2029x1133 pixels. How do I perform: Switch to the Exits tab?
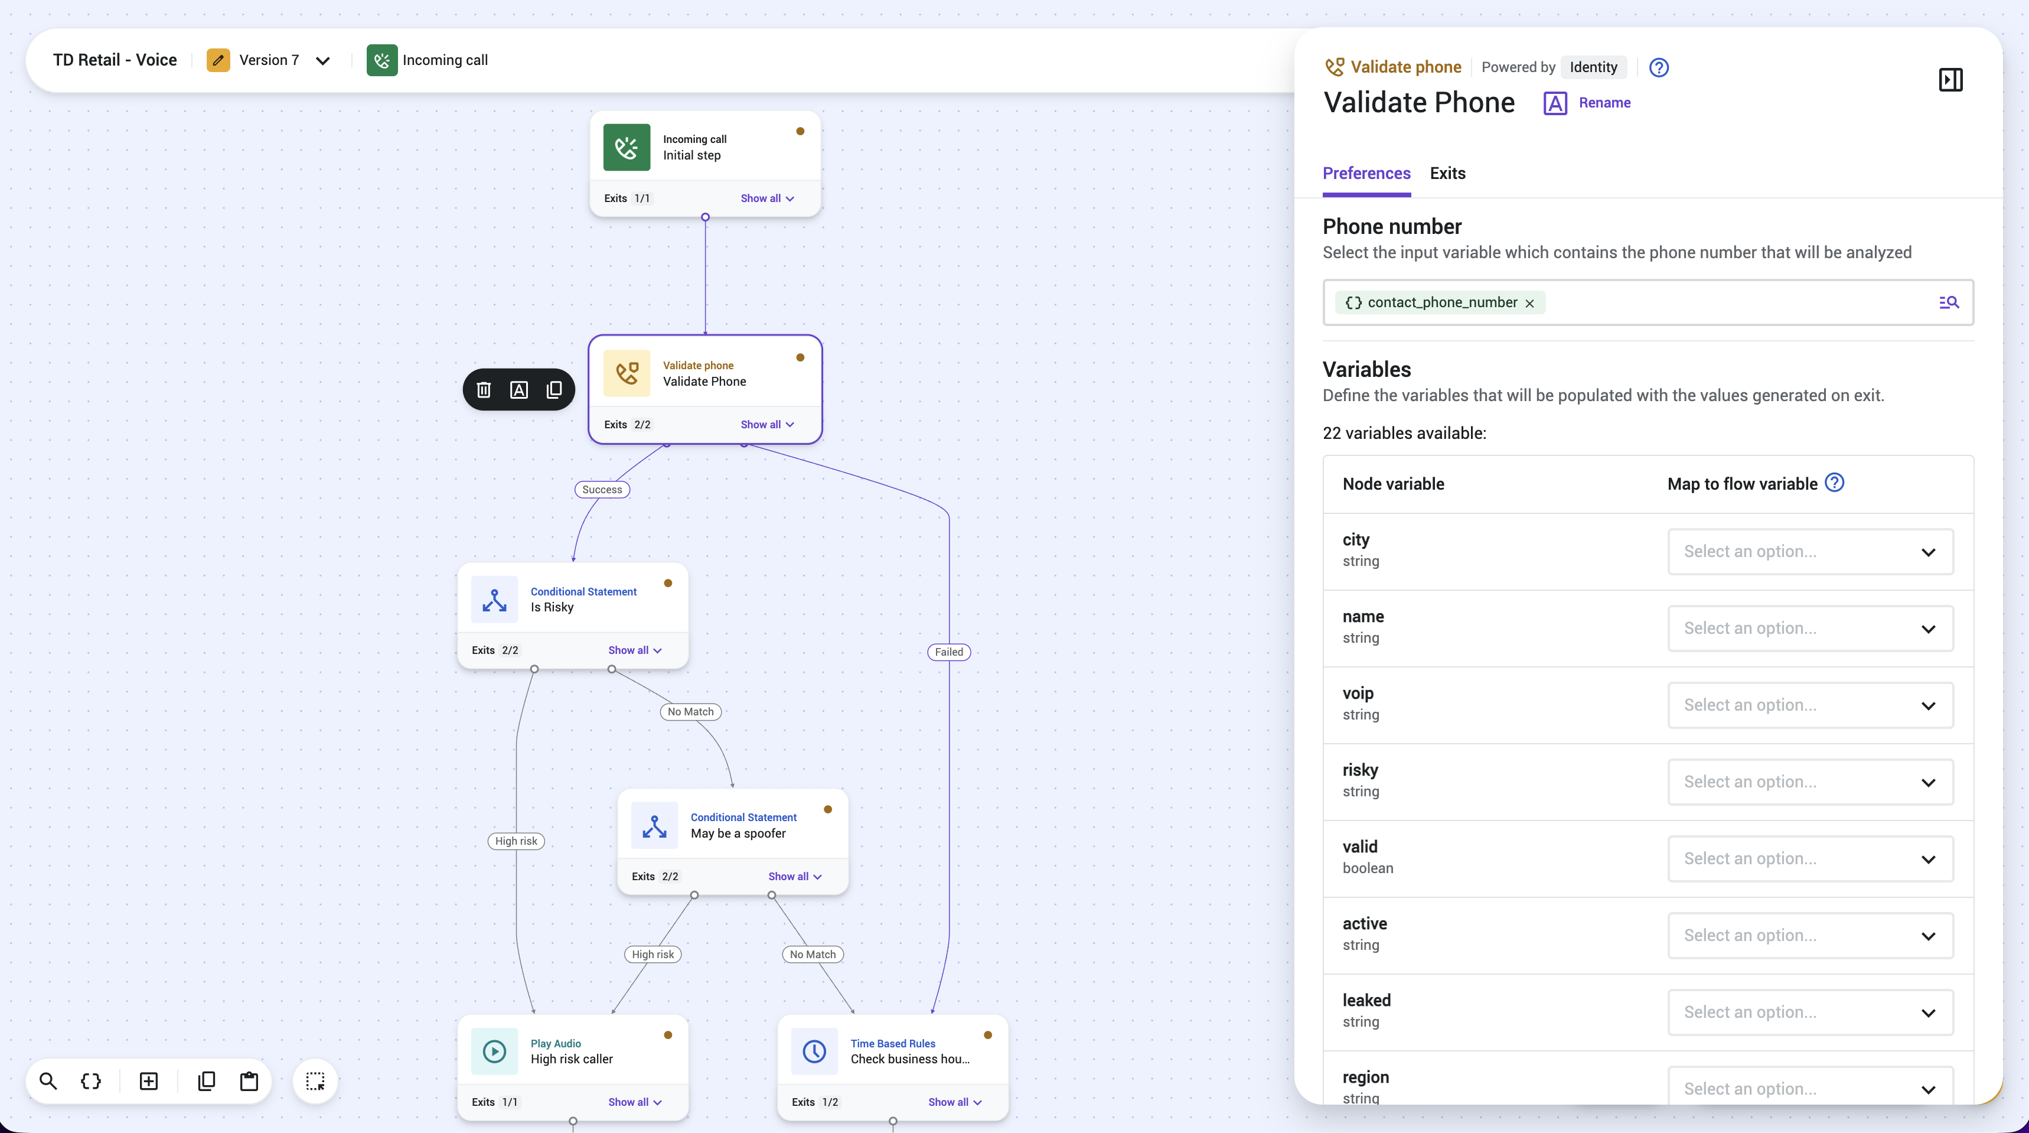pyautogui.click(x=1448, y=173)
